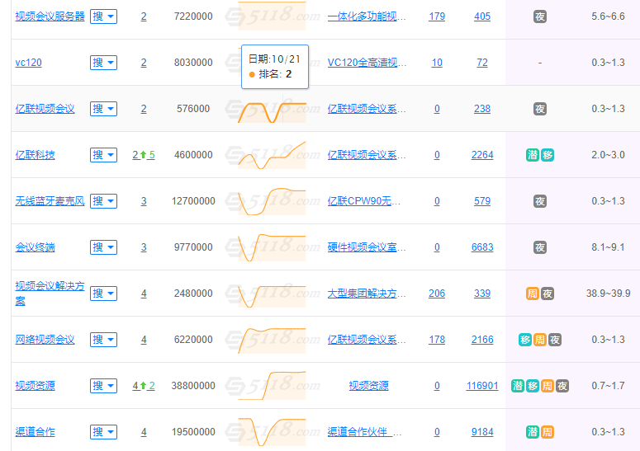
Task: Open ranking trend chart for 视频资源
Action: pyautogui.click(x=272, y=386)
